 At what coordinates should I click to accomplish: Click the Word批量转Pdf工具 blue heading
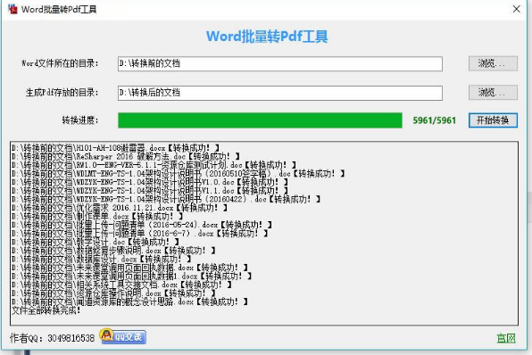267,37
